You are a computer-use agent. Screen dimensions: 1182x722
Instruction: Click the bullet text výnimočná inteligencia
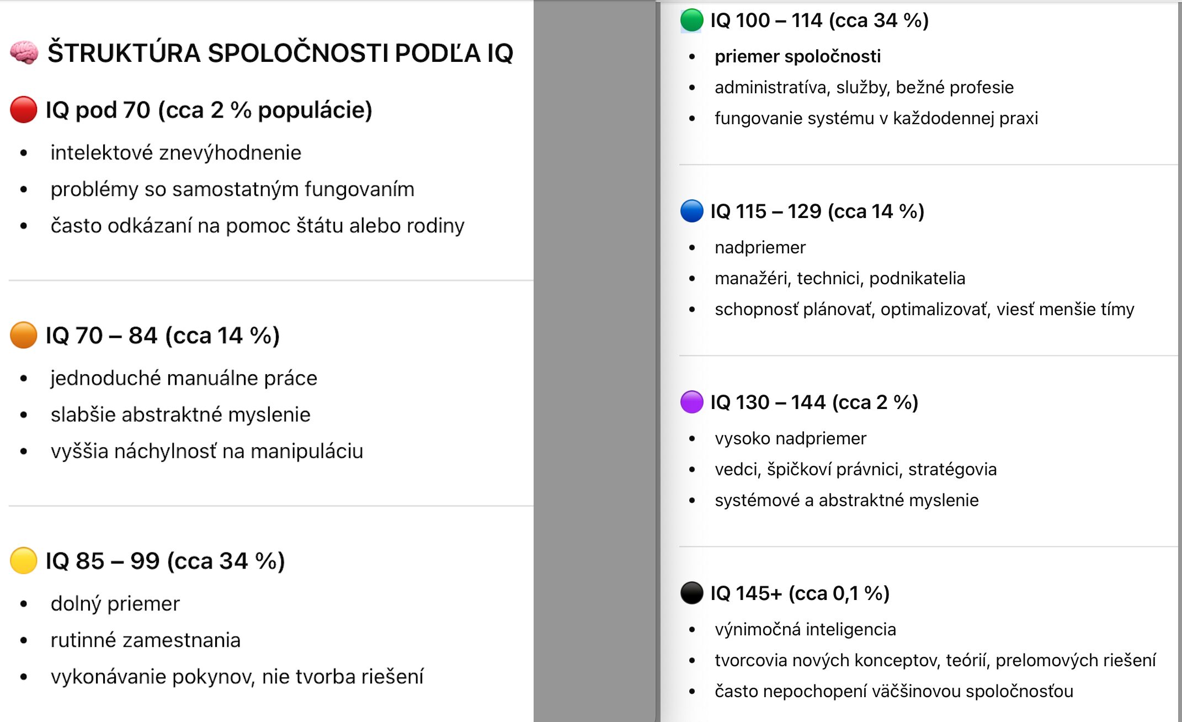805,629
